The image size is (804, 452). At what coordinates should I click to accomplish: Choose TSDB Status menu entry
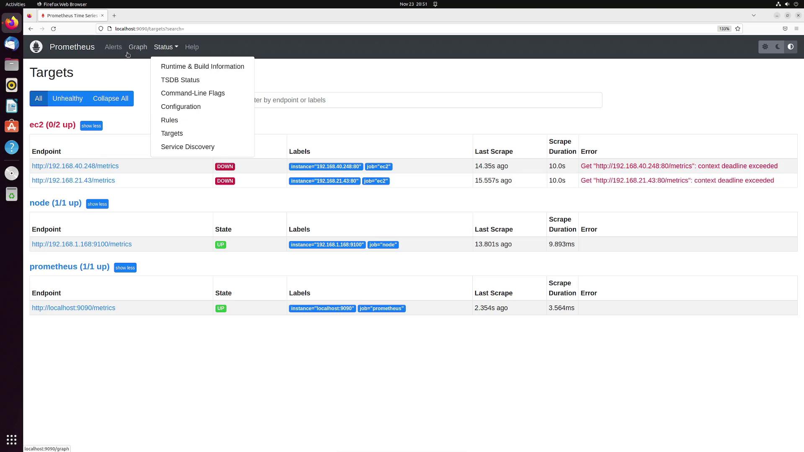180,80
